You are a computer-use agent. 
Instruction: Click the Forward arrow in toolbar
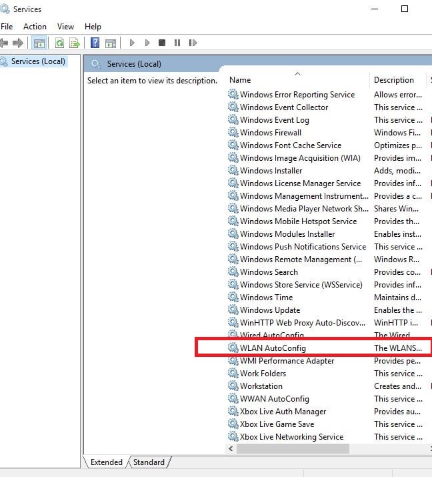18,43
